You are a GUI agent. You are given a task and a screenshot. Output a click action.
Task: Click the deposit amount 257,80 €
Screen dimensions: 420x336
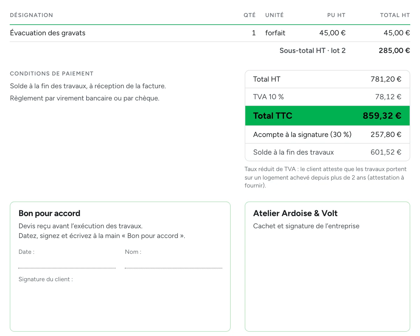pos(386,135)
